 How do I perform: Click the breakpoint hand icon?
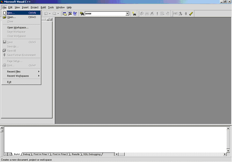coord(168,14)
